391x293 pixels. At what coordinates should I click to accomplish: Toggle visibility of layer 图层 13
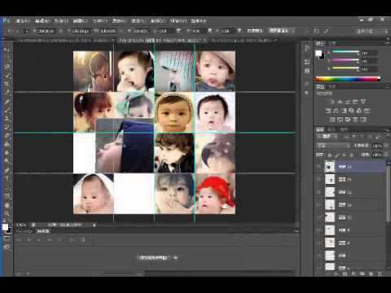(319, 179)
